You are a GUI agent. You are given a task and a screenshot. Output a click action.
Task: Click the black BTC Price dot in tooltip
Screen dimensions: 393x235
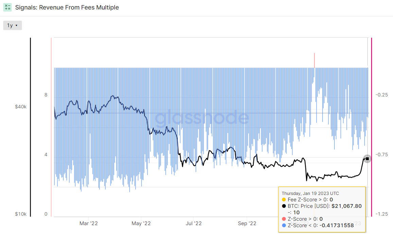click(284, 206)
